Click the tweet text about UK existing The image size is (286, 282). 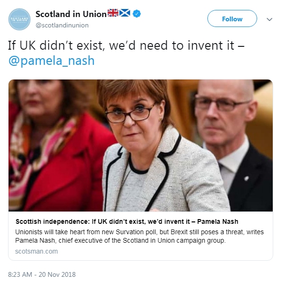click(126, 45)
